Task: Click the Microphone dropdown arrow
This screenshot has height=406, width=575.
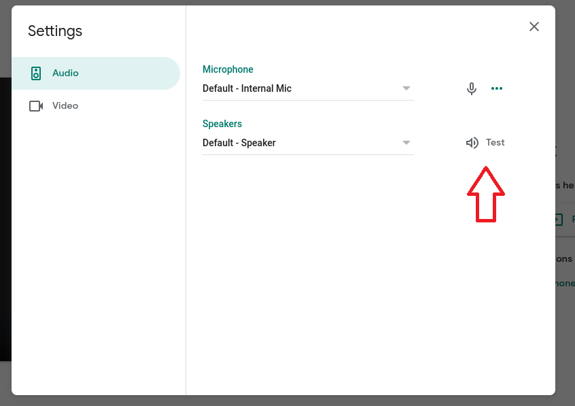Action: point(406,88)
